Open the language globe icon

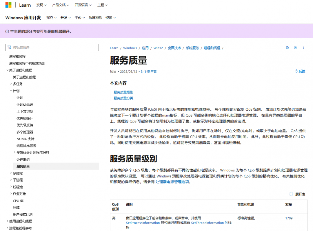coord(287,48)
